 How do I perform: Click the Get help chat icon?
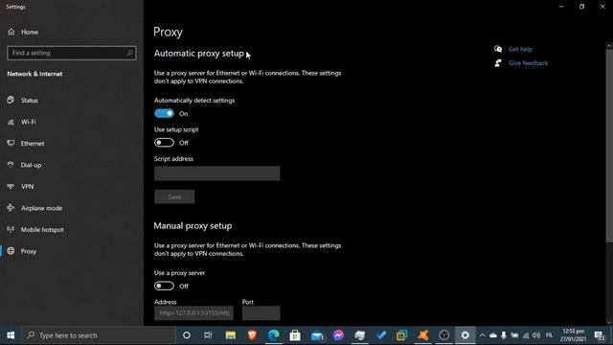(x=498, y=49)
